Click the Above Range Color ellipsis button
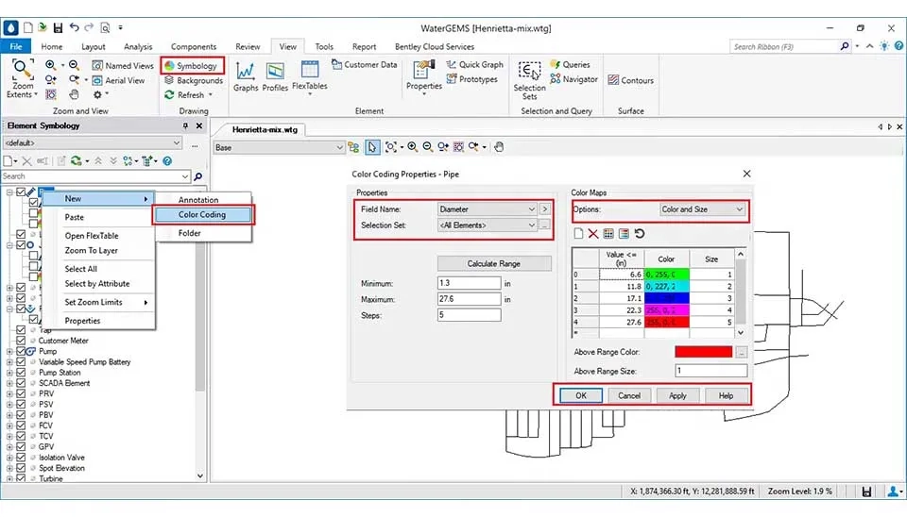The width and height of the screenshot is (907, 517). [x=742, y=352]
